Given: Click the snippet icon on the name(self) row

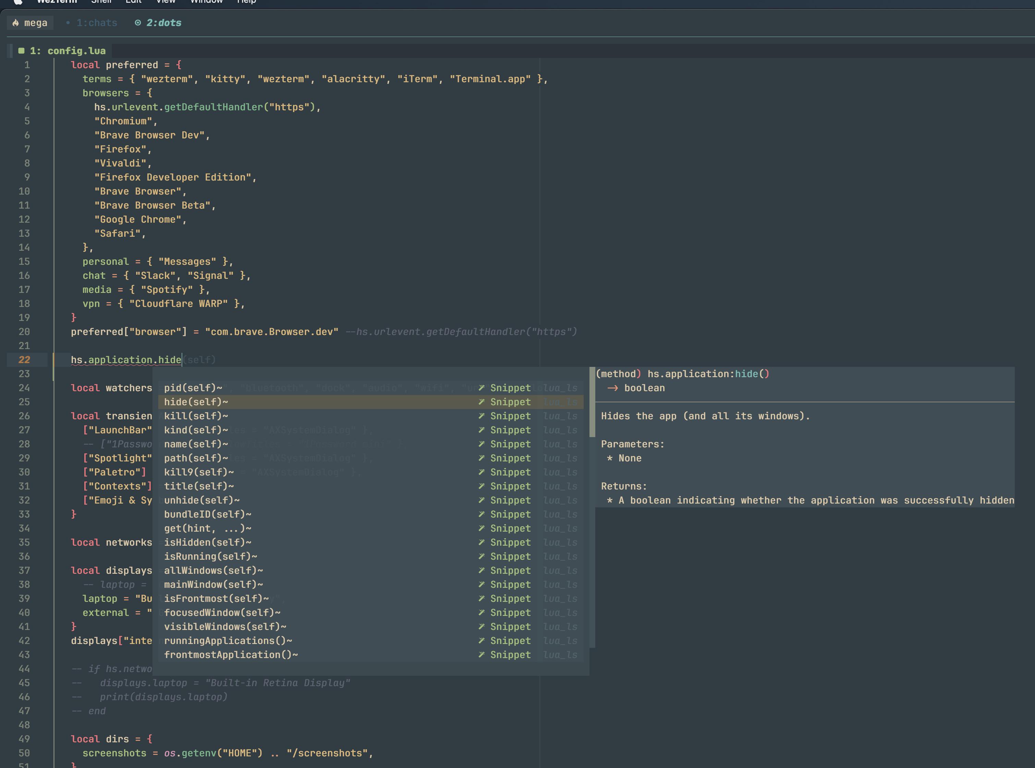Looking at the screenshot, I should (x=482, y=444).
